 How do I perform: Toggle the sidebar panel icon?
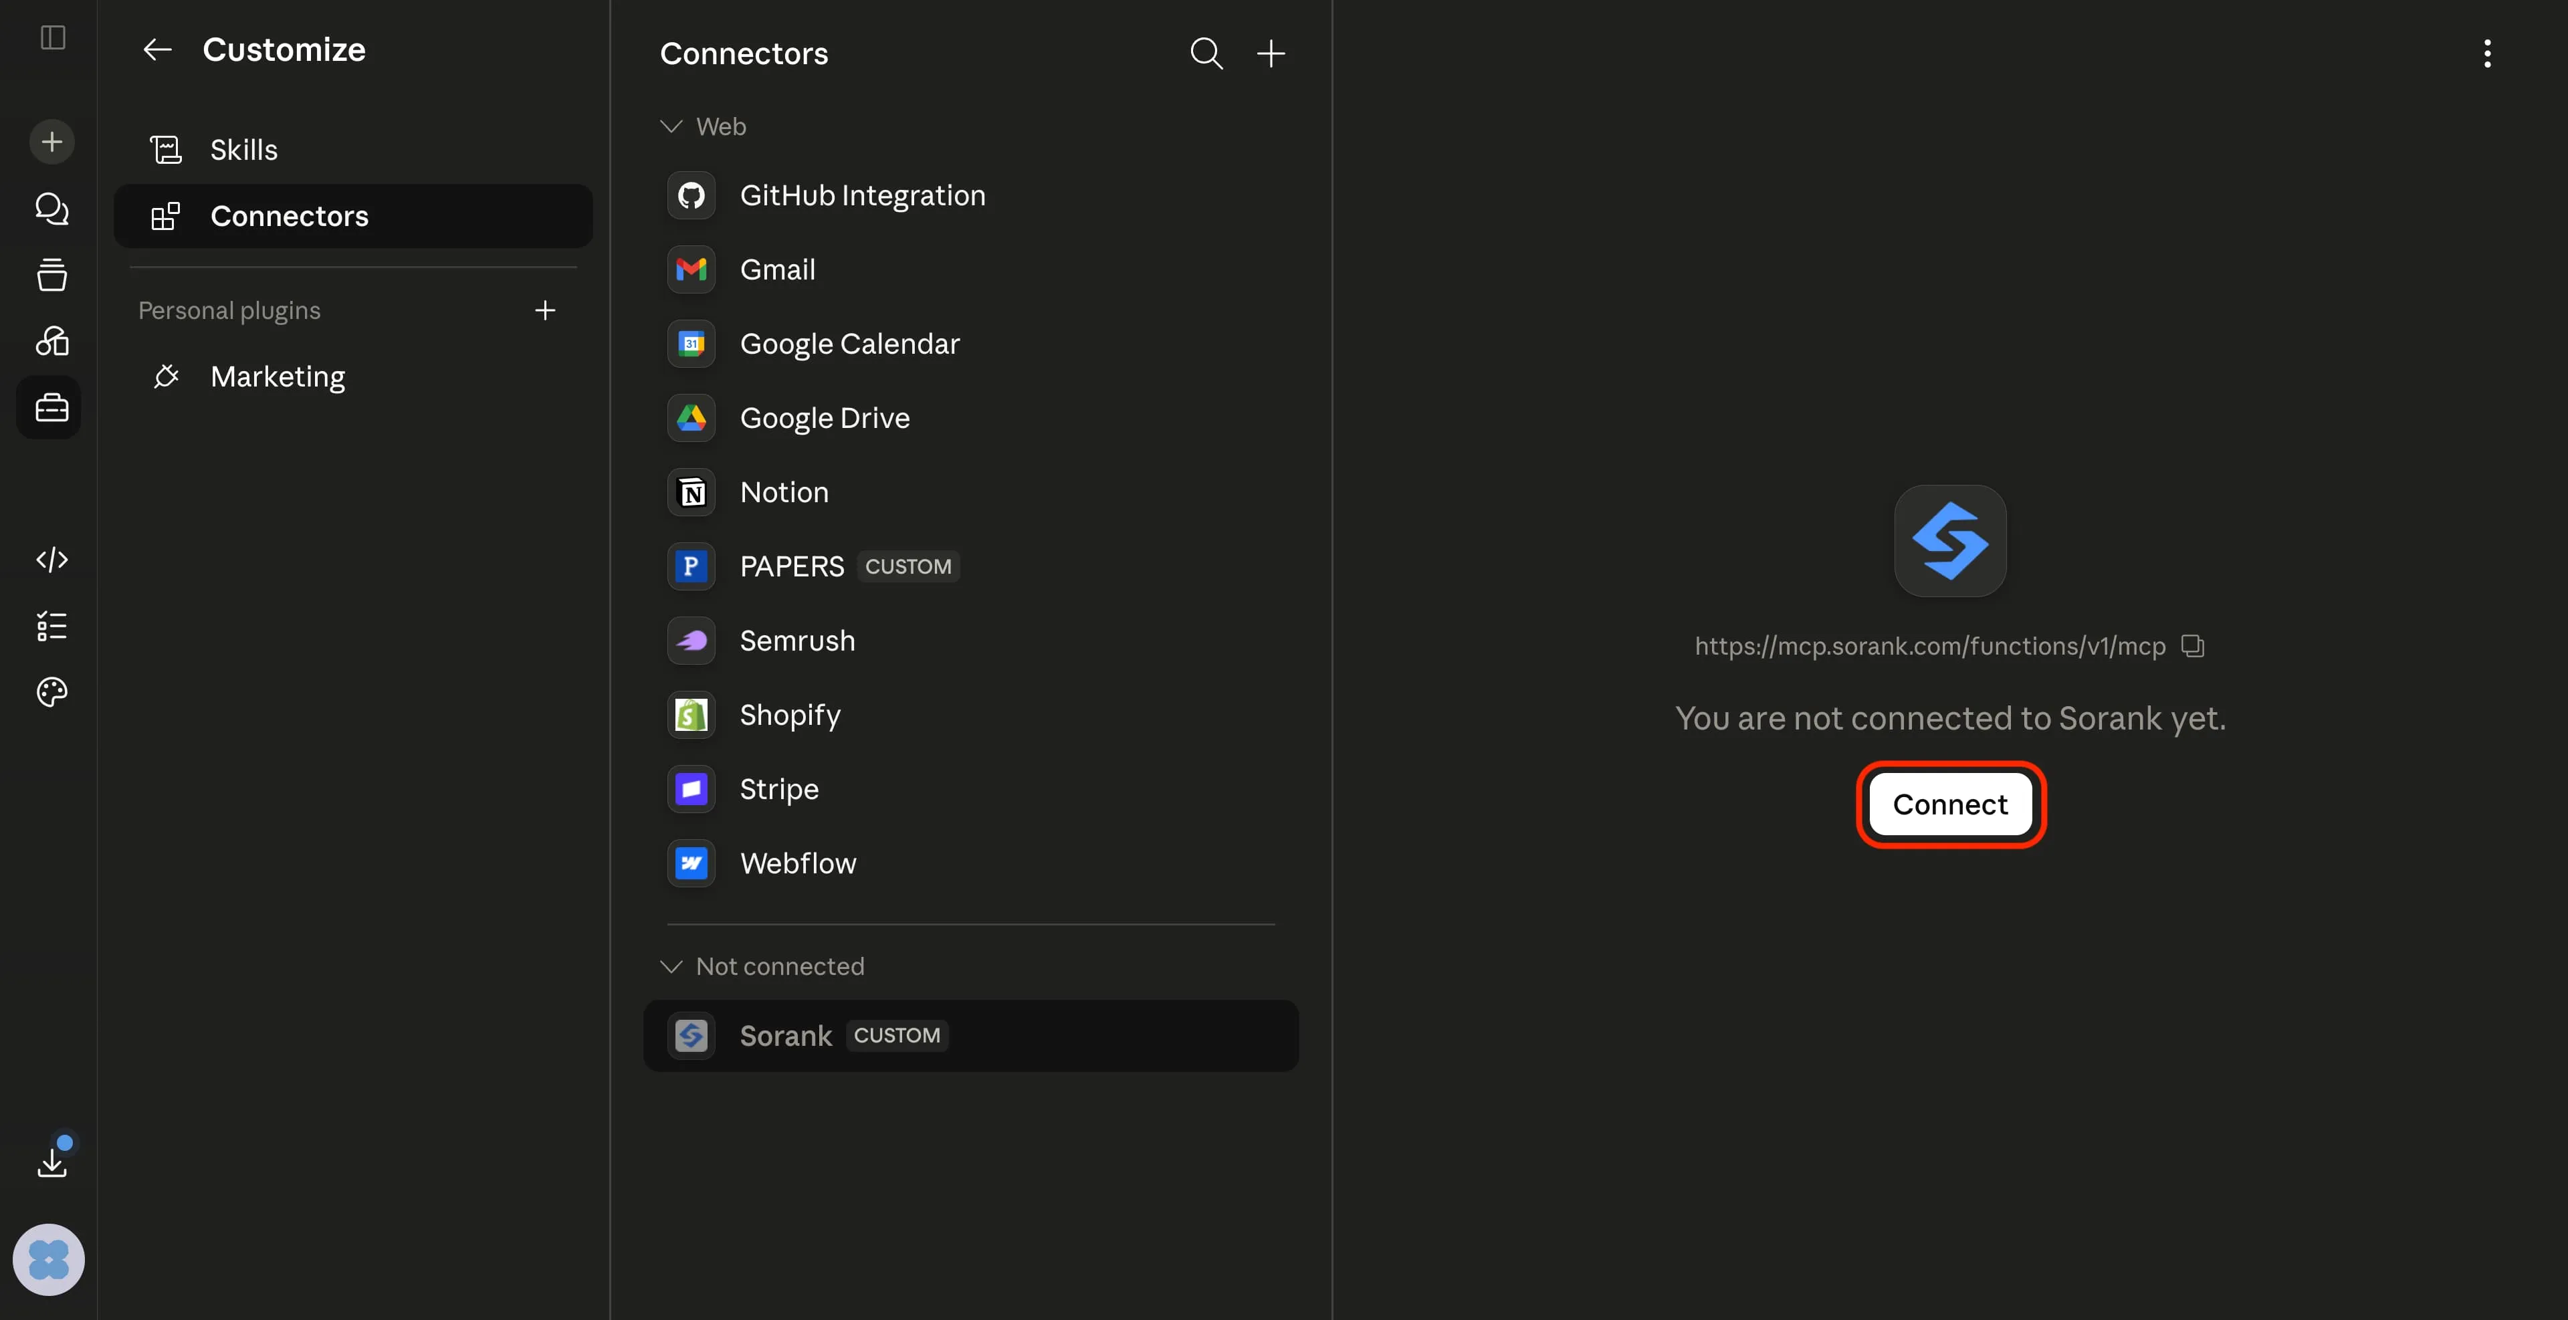click(x=52, y=38)
